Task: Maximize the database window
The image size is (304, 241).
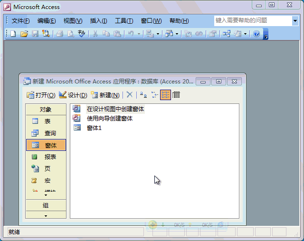Action: 218,82
